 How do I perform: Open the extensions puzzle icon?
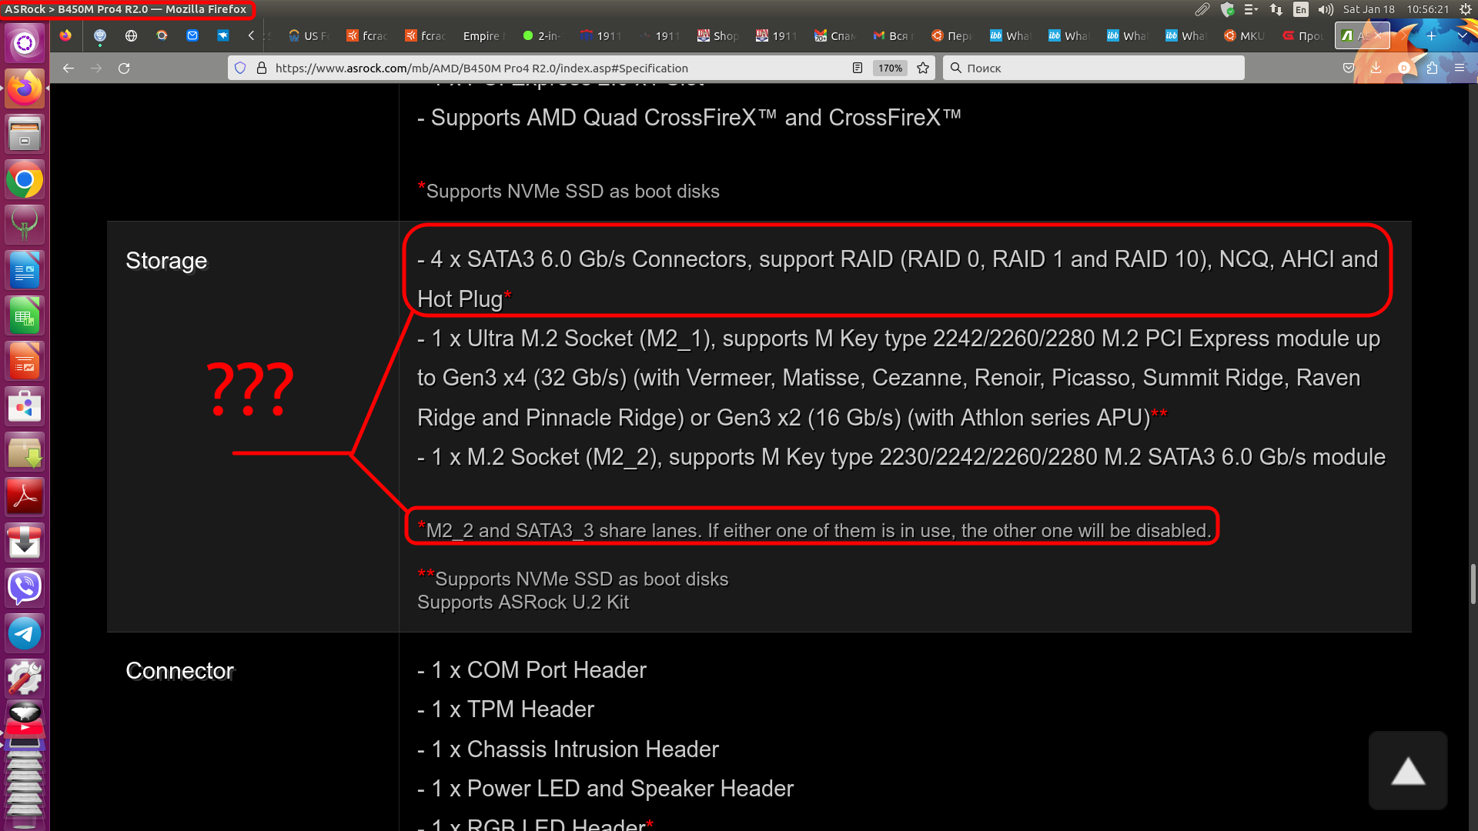pos(1432,68)
